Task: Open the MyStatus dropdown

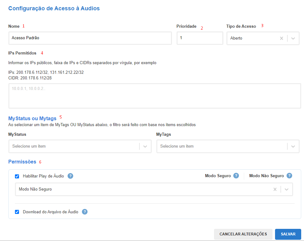Action: (x=80, y=146)
